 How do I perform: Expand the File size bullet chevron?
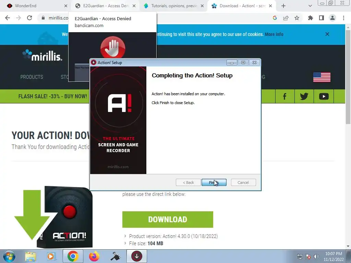[125, 243]
